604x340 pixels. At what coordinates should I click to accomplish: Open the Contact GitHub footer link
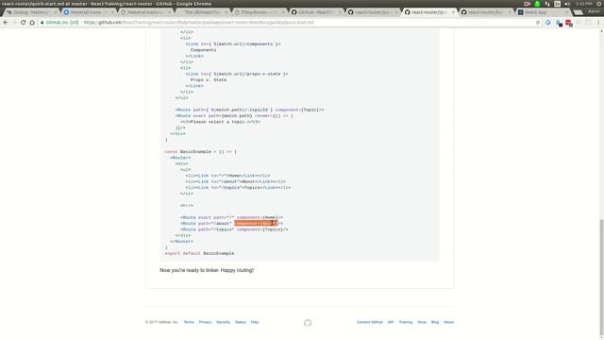(x=369, y=322)
